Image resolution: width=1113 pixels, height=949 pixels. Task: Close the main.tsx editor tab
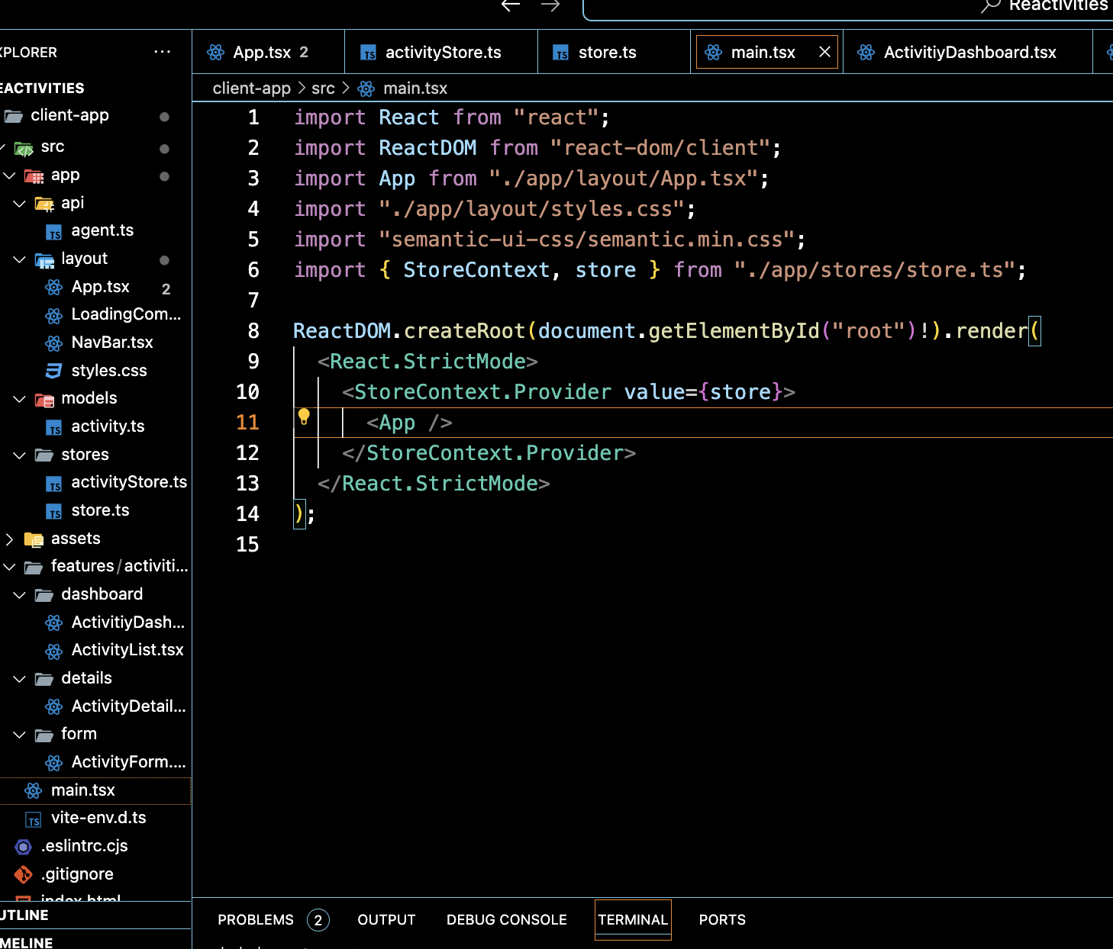point(824,52)
